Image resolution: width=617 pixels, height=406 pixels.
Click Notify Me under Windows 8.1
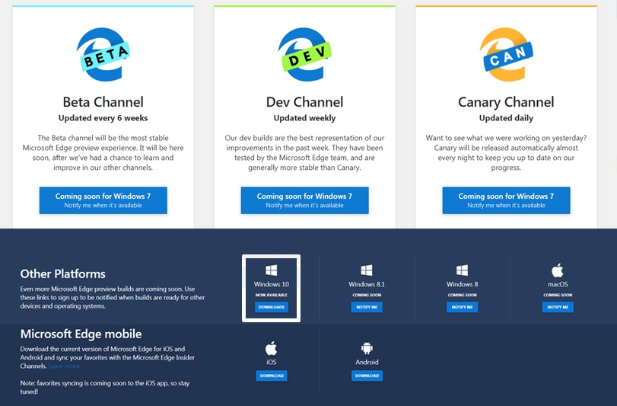point(367,307)
